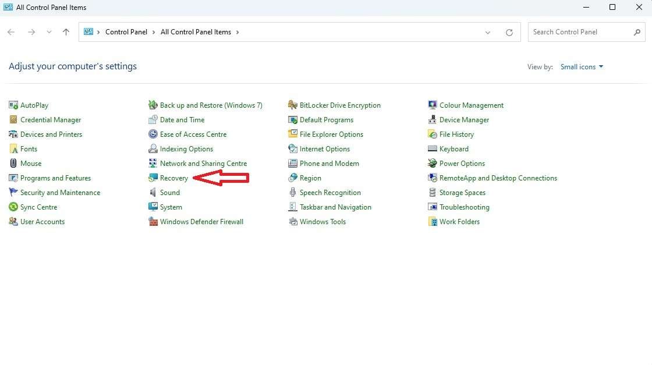The image size is (652, 365).
Task: Click File Explorer Options icon
Action: [x=293, y=134]
